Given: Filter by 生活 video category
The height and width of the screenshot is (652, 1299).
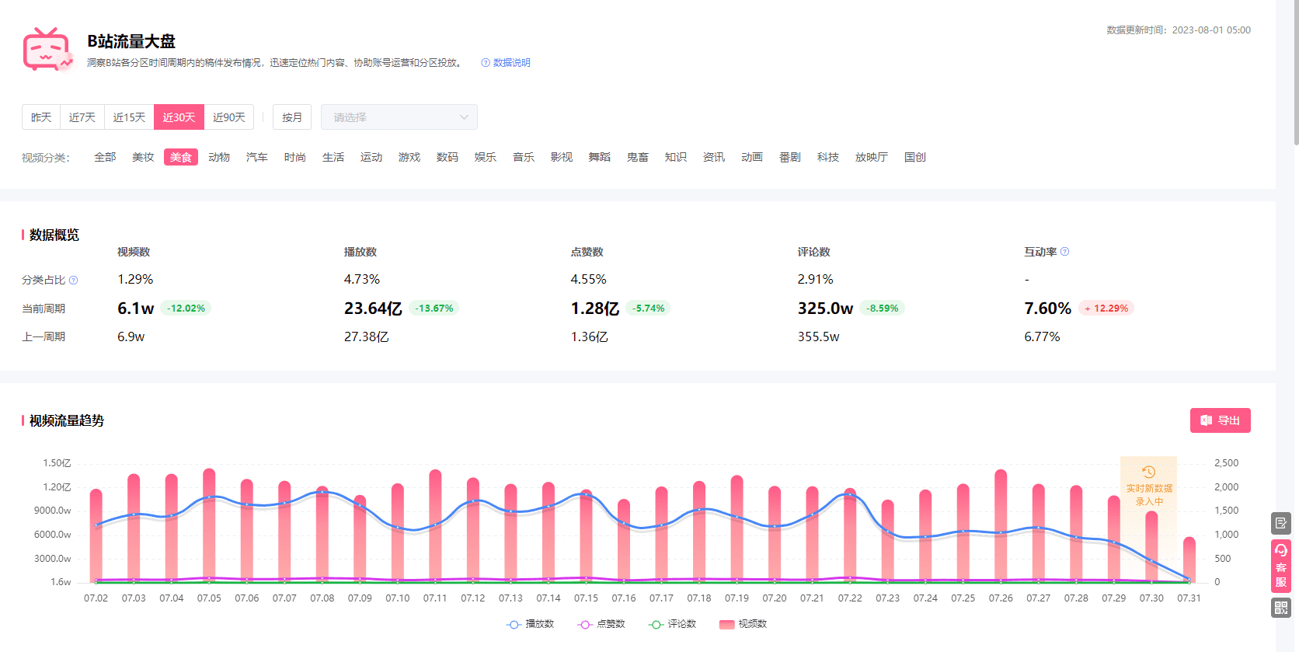Looking at the screenshot, I should (333, 157).
